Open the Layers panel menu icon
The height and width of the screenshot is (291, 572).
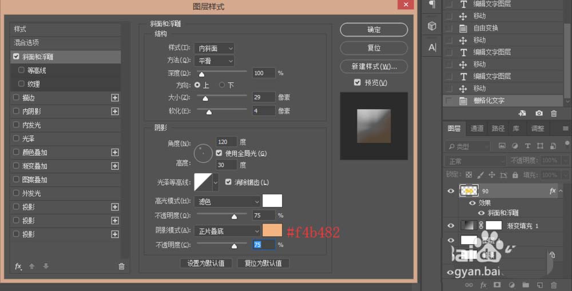point(566,129)
